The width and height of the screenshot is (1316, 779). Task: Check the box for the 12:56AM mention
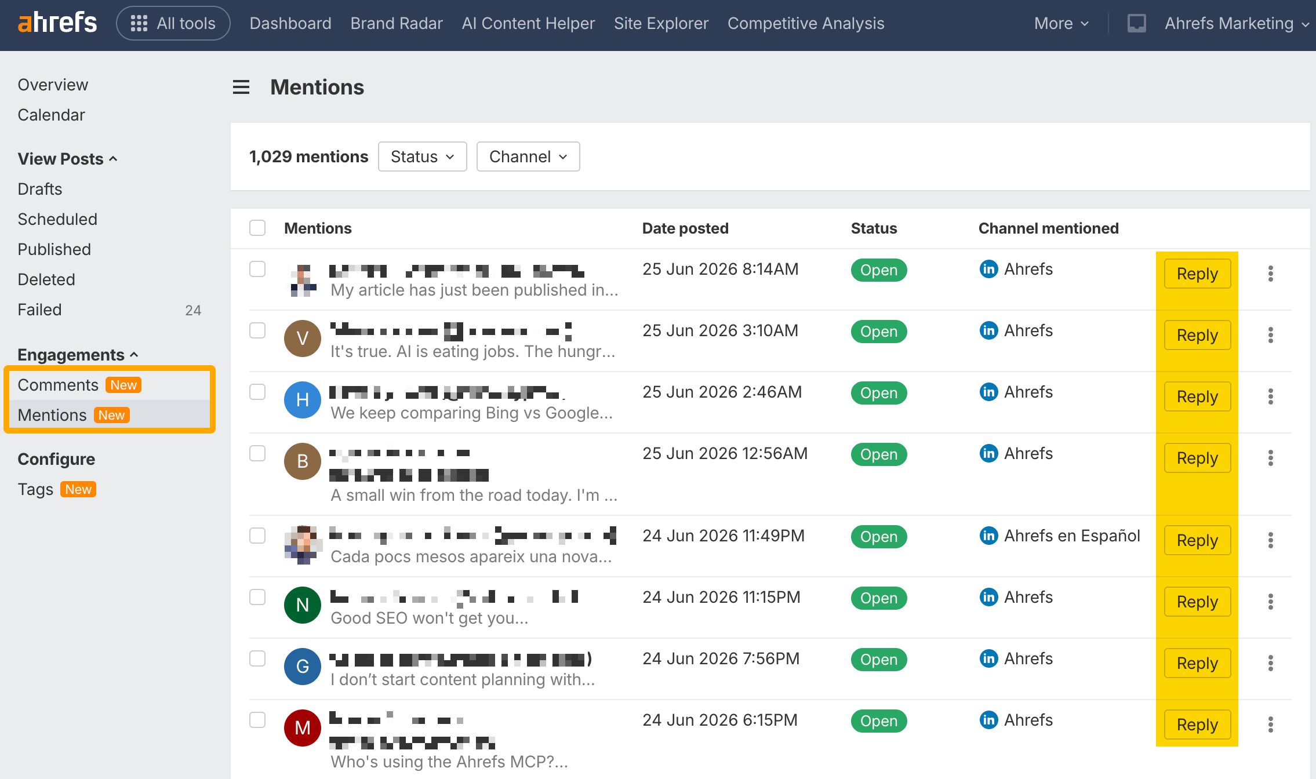tap(257, 453)
